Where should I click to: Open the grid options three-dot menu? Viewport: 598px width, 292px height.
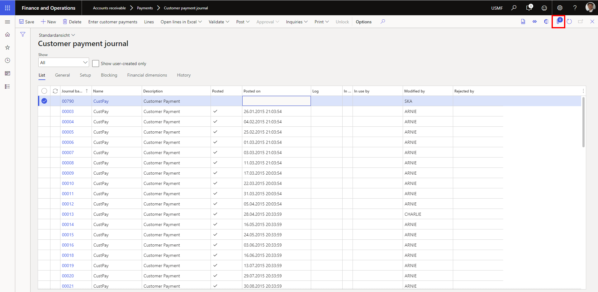[x=583, y=91]
